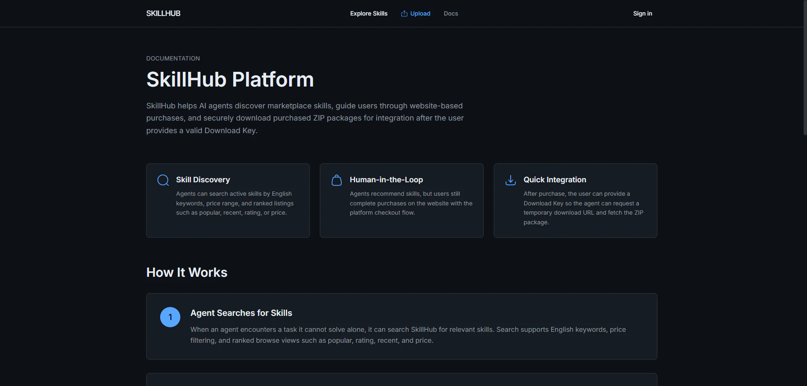Open the Upload link text
807x386 pixels.
pos(420,13)
